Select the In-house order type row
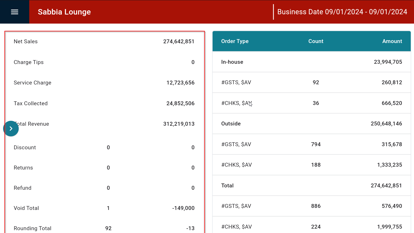Screen dimensions: 414x233 click(232, 62)
